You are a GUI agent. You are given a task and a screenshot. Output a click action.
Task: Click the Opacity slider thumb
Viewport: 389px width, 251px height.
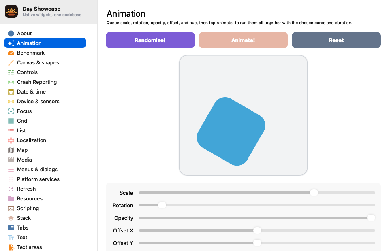click(x=371, y=218)
